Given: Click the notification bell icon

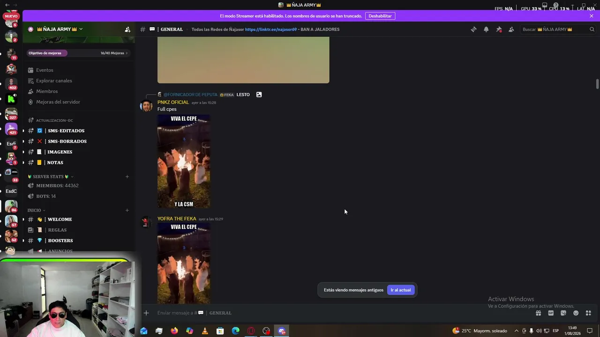Looking at the screenshot, I should [x=486, y=29].
